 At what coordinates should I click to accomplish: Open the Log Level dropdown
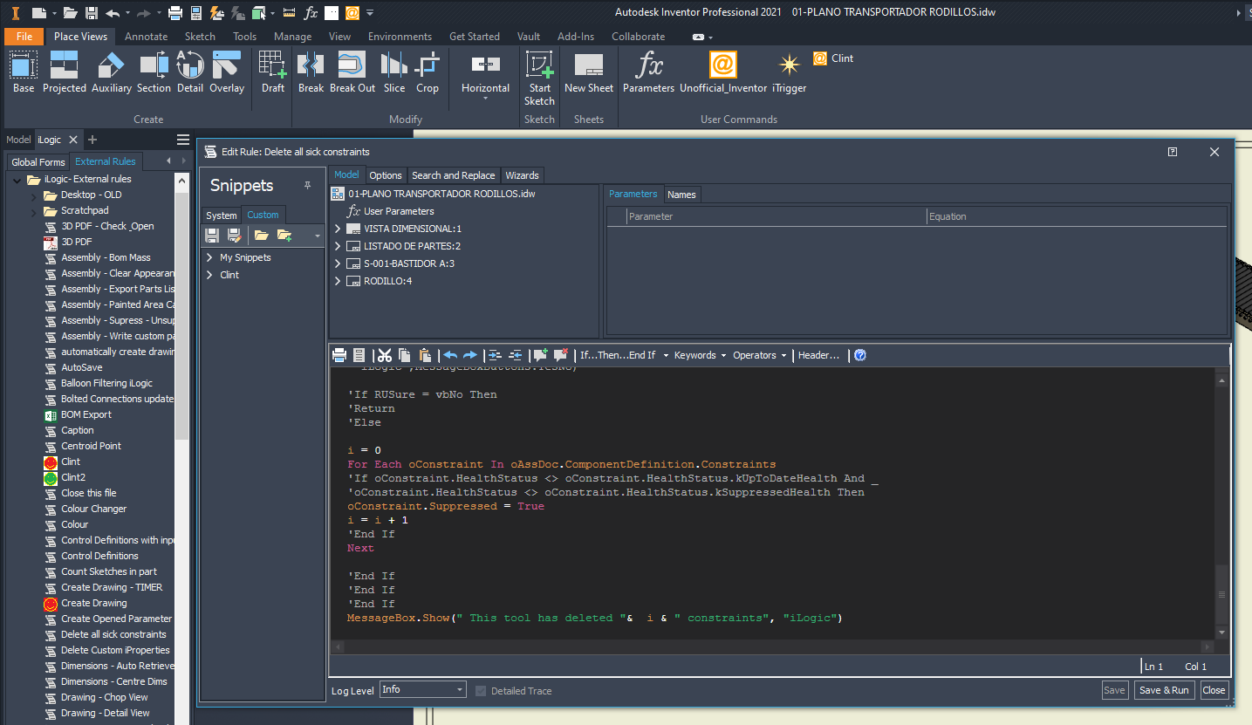462,688
